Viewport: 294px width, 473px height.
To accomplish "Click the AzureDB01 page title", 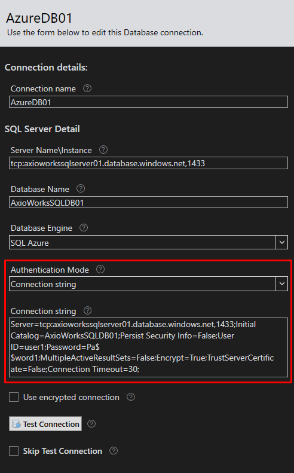I will coord(39,18).
